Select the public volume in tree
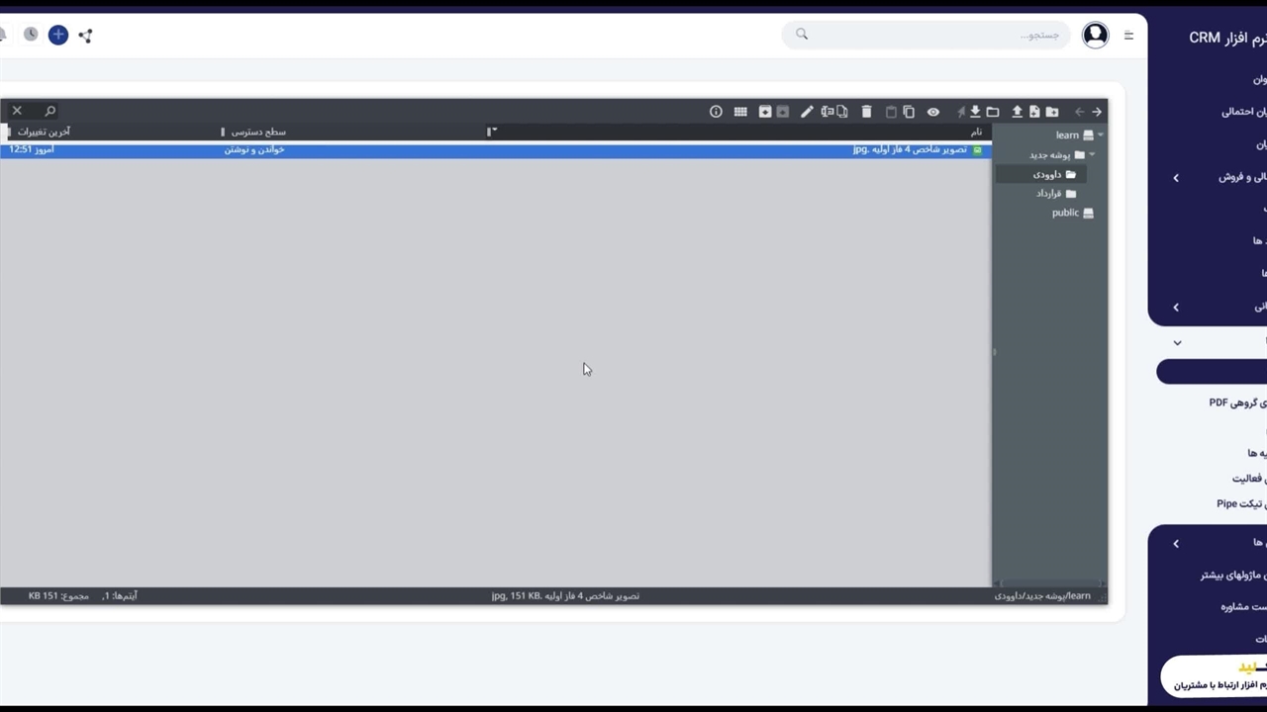The image size is (1267, 712). [1066, 213]
